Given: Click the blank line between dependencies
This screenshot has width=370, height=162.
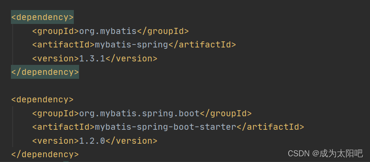Looking at the screenshot, I should (185, 86).
